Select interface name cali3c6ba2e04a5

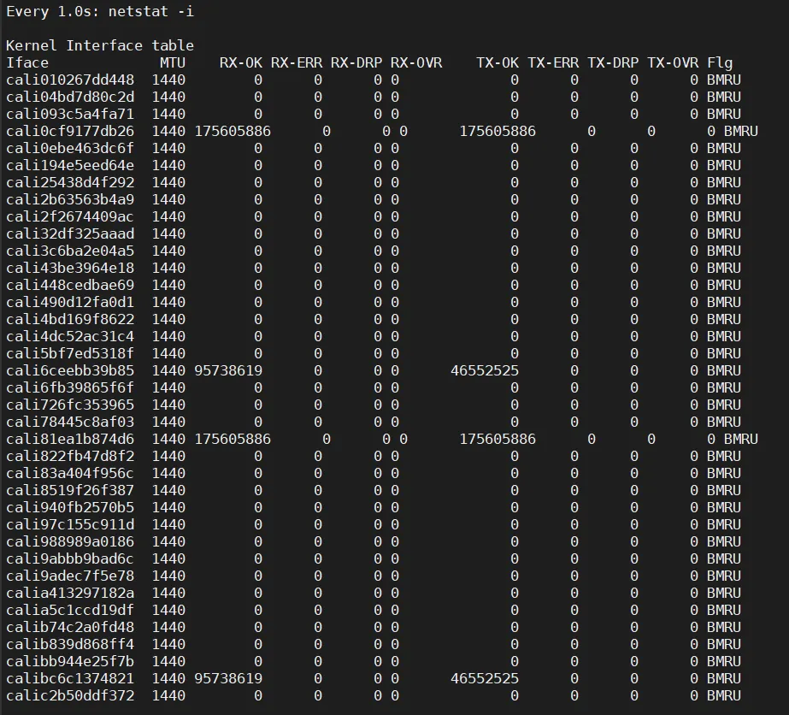click(x=70, y=251)
